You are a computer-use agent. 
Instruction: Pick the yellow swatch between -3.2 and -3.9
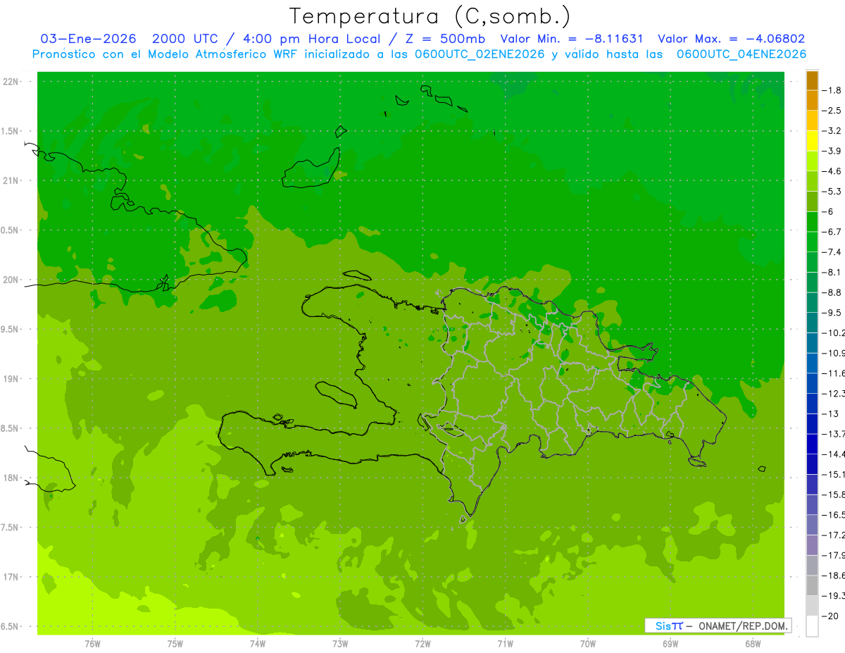(x=812, y=141)
